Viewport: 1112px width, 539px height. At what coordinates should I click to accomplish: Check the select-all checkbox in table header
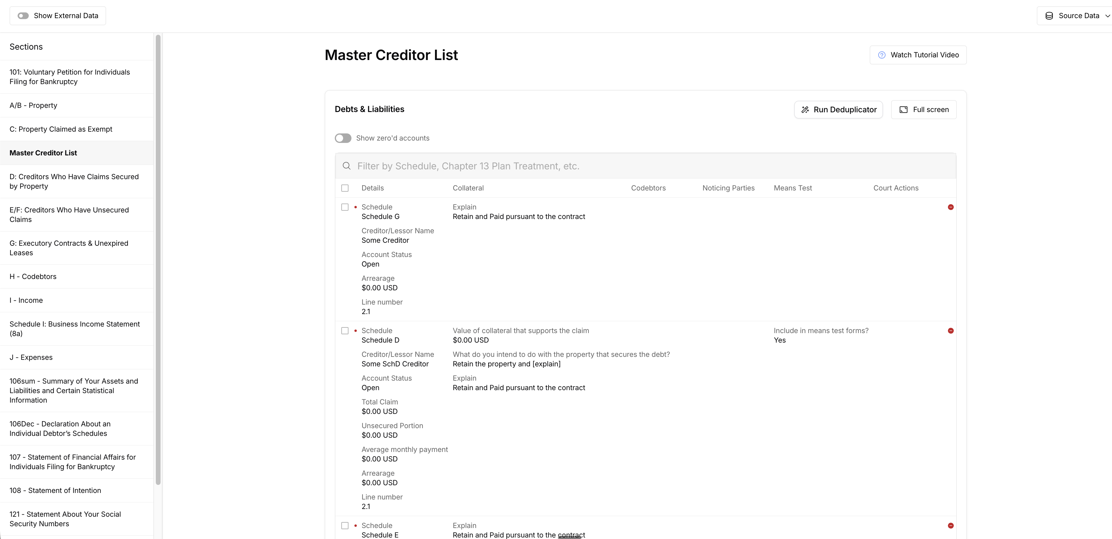[345, 188]
